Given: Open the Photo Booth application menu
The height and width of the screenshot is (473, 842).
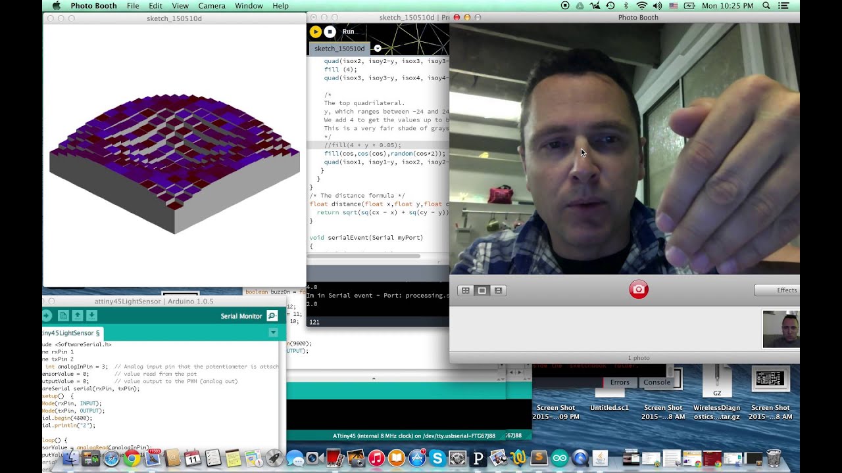Looking at the screenshot, I should pos(93,6).
